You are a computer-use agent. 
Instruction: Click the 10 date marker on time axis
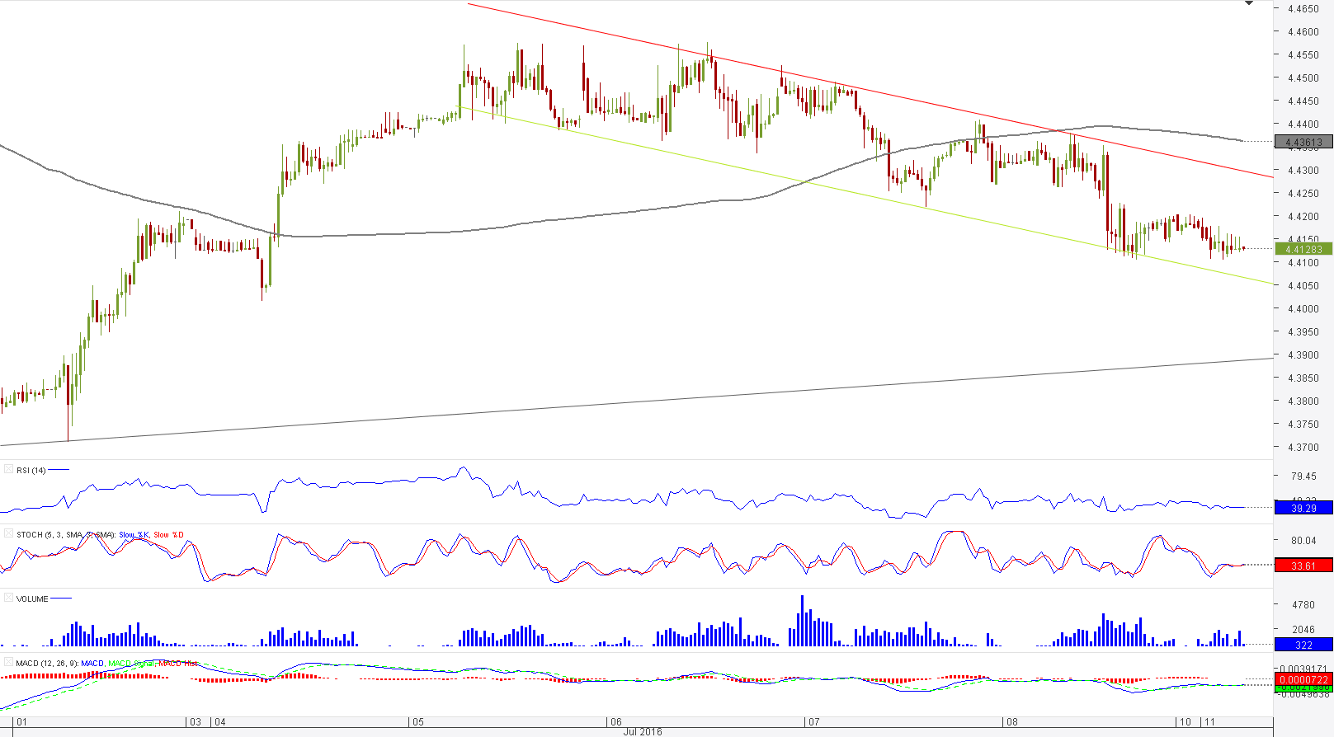click(1186, 722)
